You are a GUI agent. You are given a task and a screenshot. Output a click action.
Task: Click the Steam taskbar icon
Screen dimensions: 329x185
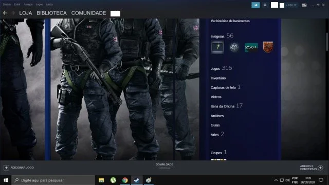[137, 180]
